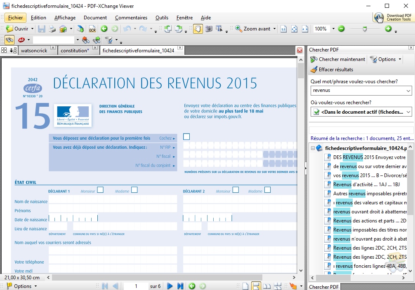Jump to the last page
This screenshot has height=290, width=415.
[180, 286]
